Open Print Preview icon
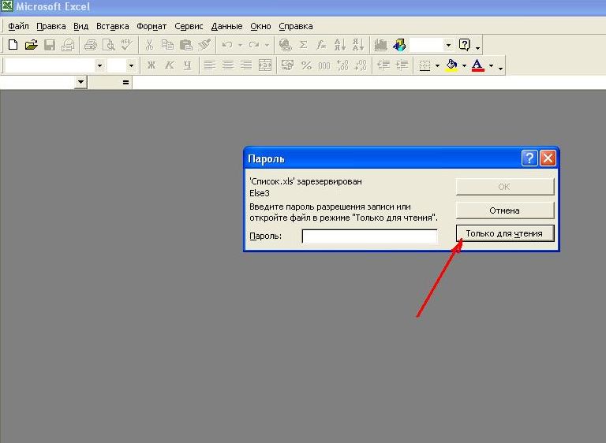The width and height of the screenshot is (606, 443). tap(109, 45)
